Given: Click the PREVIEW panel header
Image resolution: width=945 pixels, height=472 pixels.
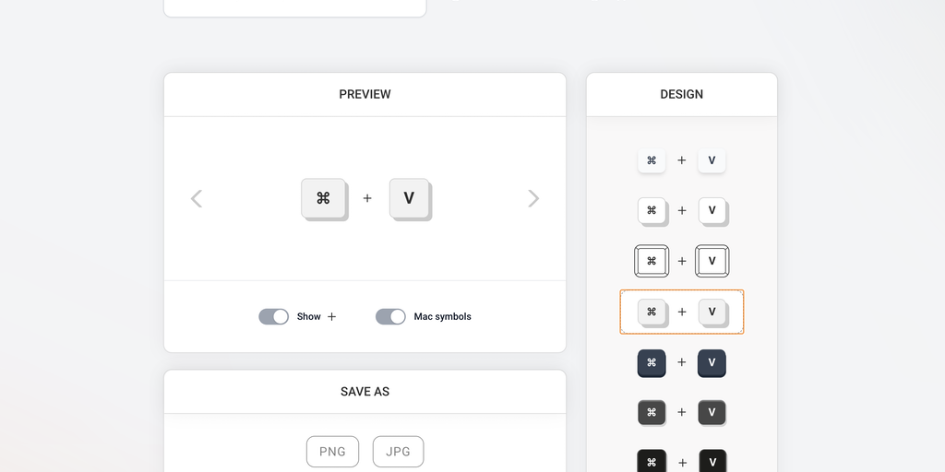Looking at the screenshot, I should (x=365, y=94).
